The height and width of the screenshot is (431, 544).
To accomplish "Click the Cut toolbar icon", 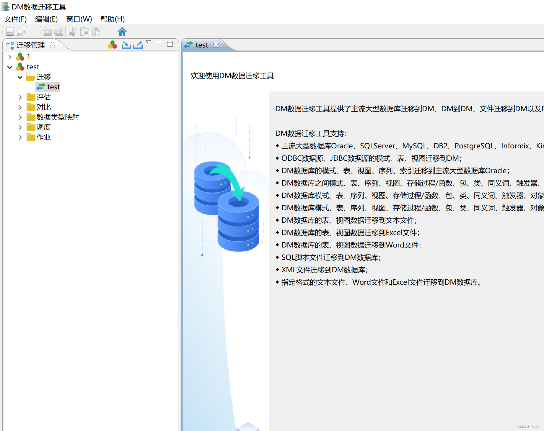I will coord(72,32).
